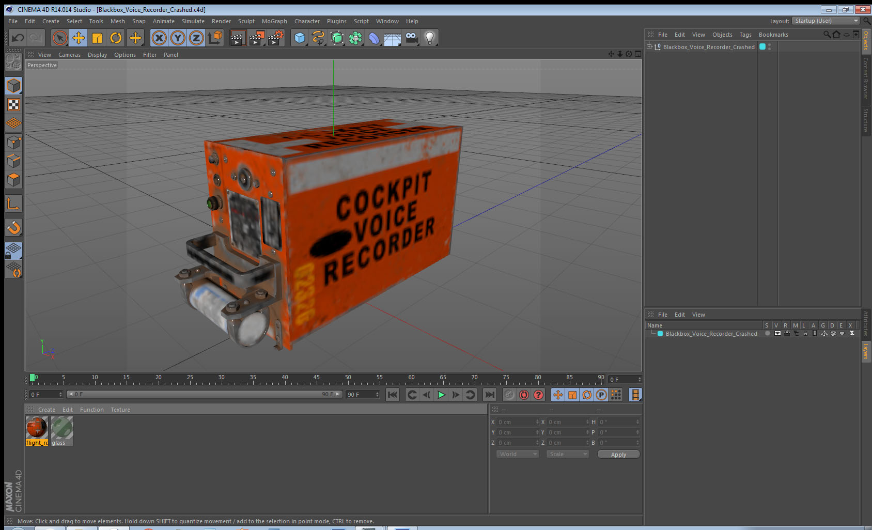Select the glass material thumbnail

(62, 431)
